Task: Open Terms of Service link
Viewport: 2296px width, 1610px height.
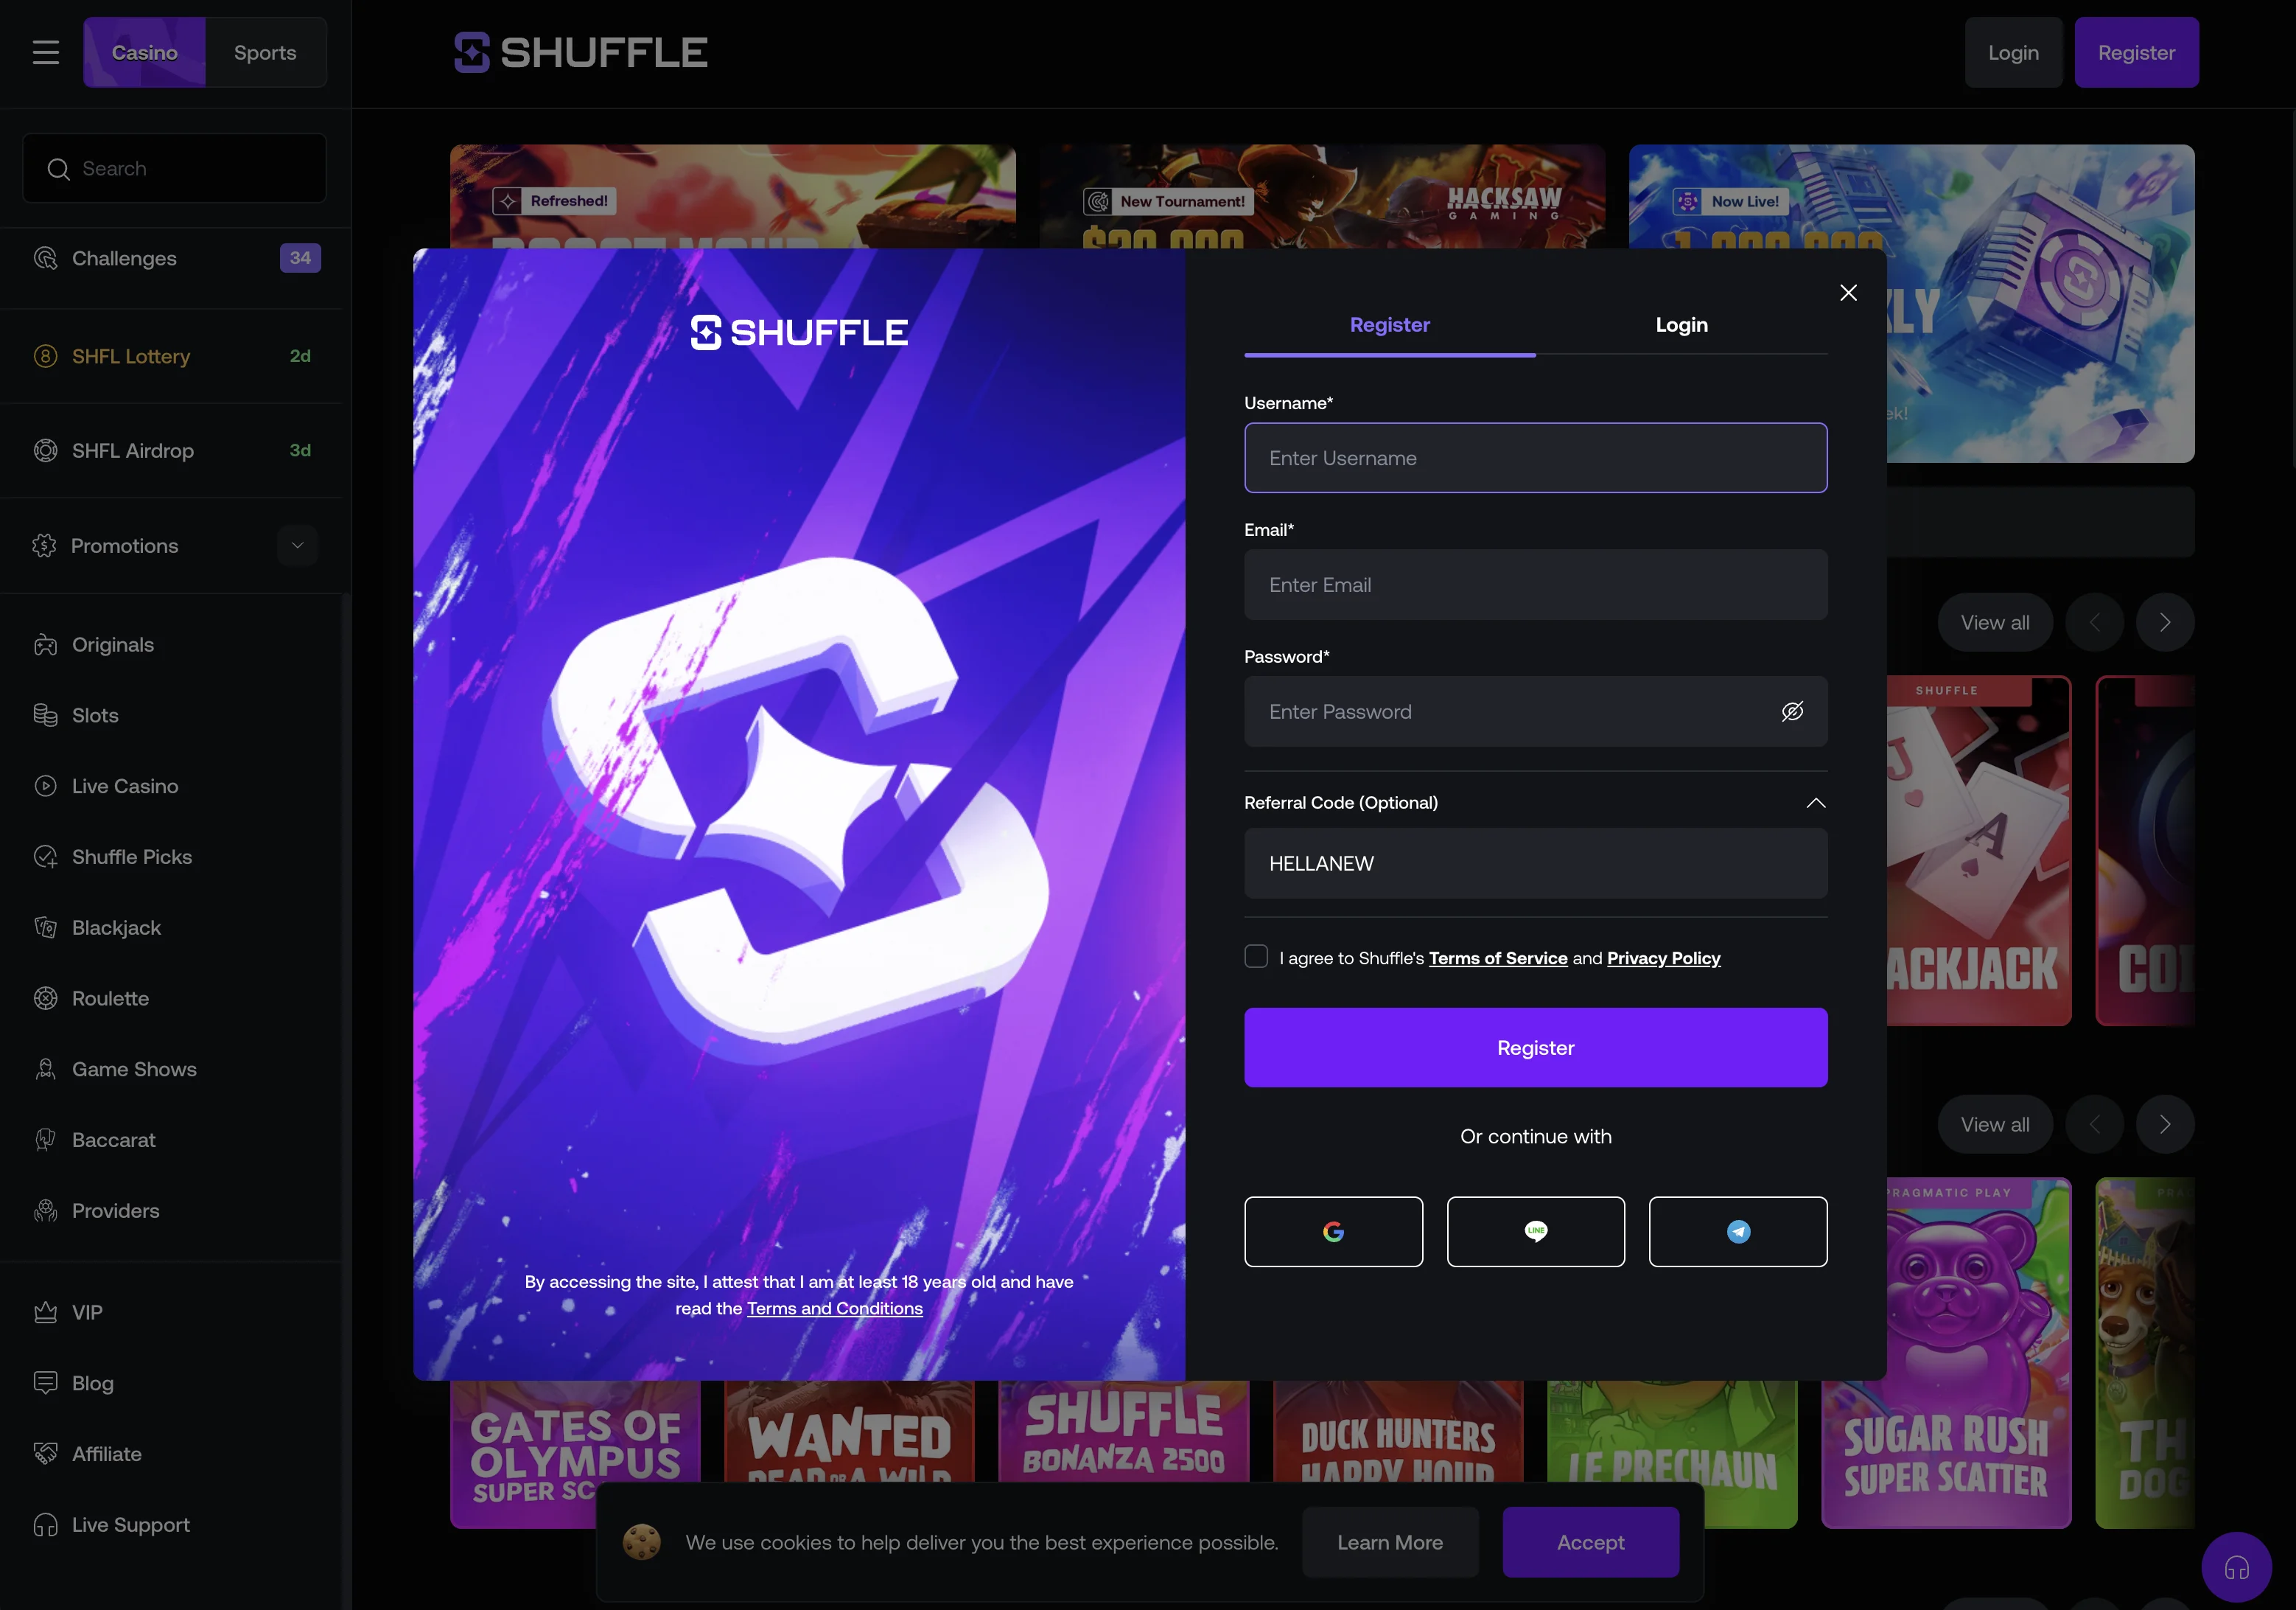Action: pos(1498,958)
